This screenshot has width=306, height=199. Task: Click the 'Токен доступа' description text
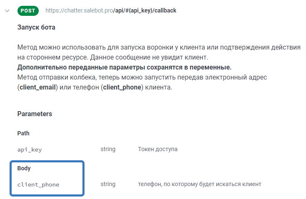(x=158, y=149)
